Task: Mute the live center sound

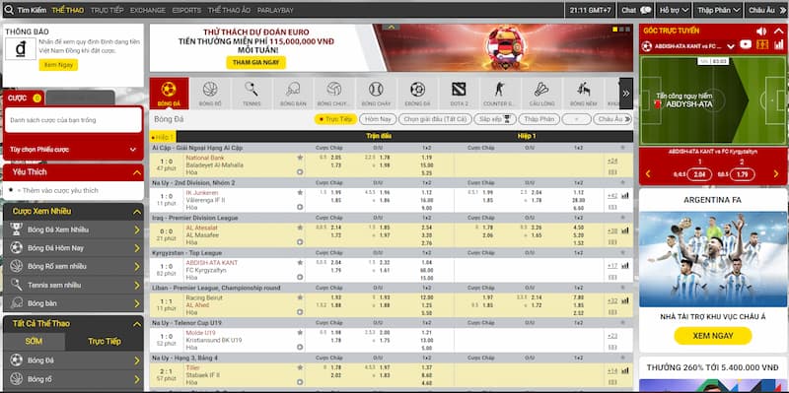Action: click(x=760, y=31)
